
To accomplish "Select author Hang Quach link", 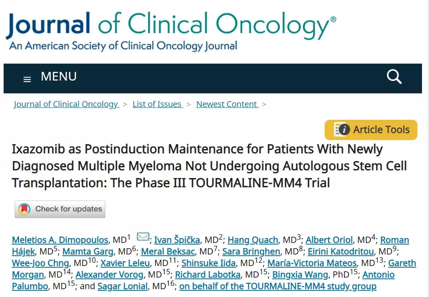I will click(x=253, y=240).
